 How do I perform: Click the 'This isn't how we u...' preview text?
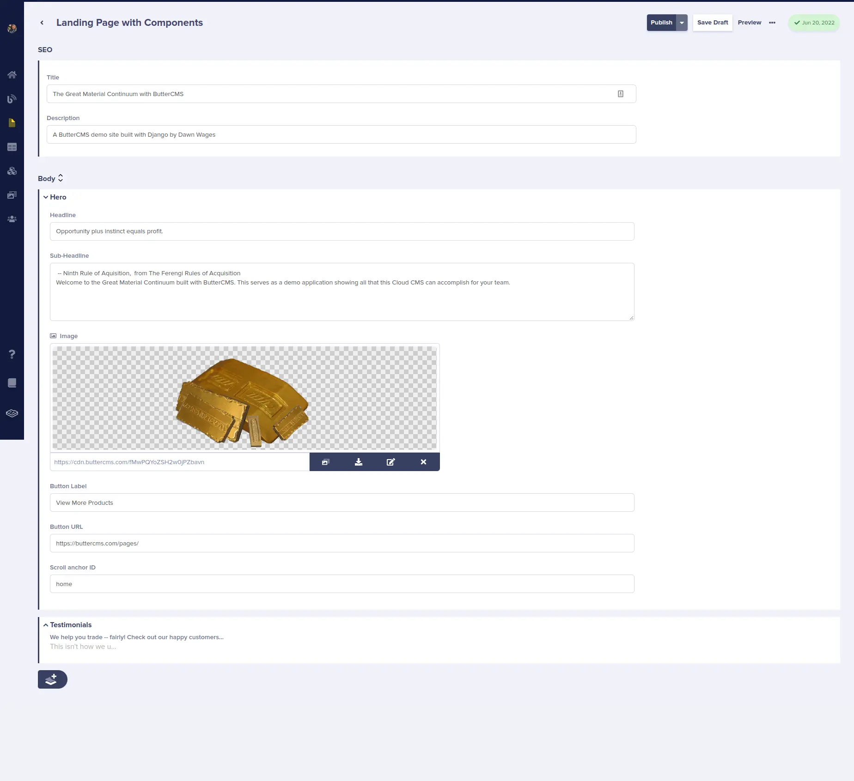click(x=83, y=647)
